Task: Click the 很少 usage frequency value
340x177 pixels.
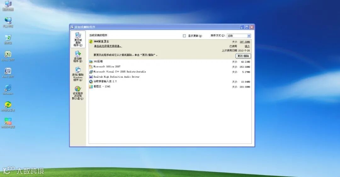Action: point(247,46)
